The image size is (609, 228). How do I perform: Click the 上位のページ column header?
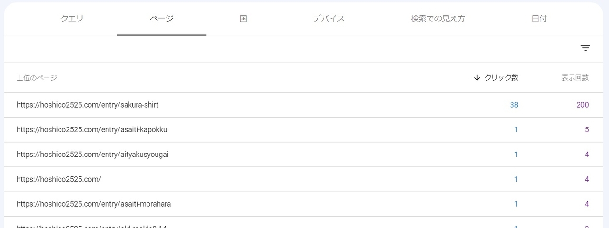pyautogui.click(x=37, y=78)
